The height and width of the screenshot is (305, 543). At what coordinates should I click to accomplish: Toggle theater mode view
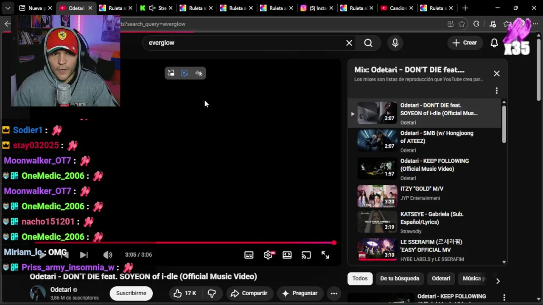click(x=287, y=255)
